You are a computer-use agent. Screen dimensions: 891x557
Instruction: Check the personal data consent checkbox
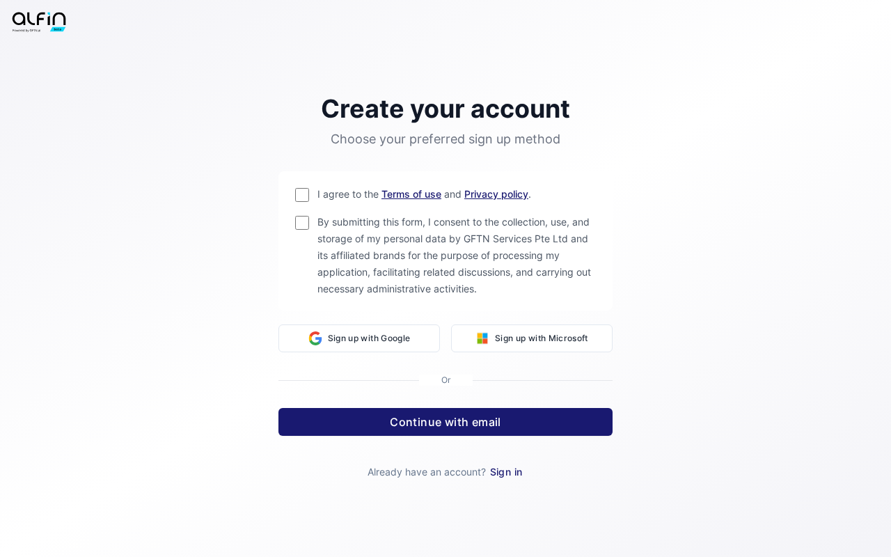click(x=302, y=223)
